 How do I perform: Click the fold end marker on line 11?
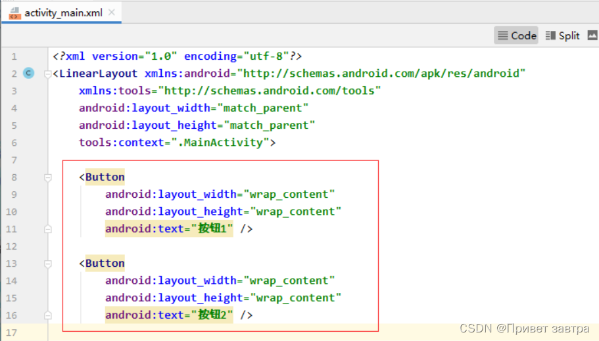(48, 229)
